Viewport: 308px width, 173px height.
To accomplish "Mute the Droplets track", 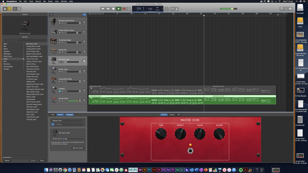I will (60, 91).
